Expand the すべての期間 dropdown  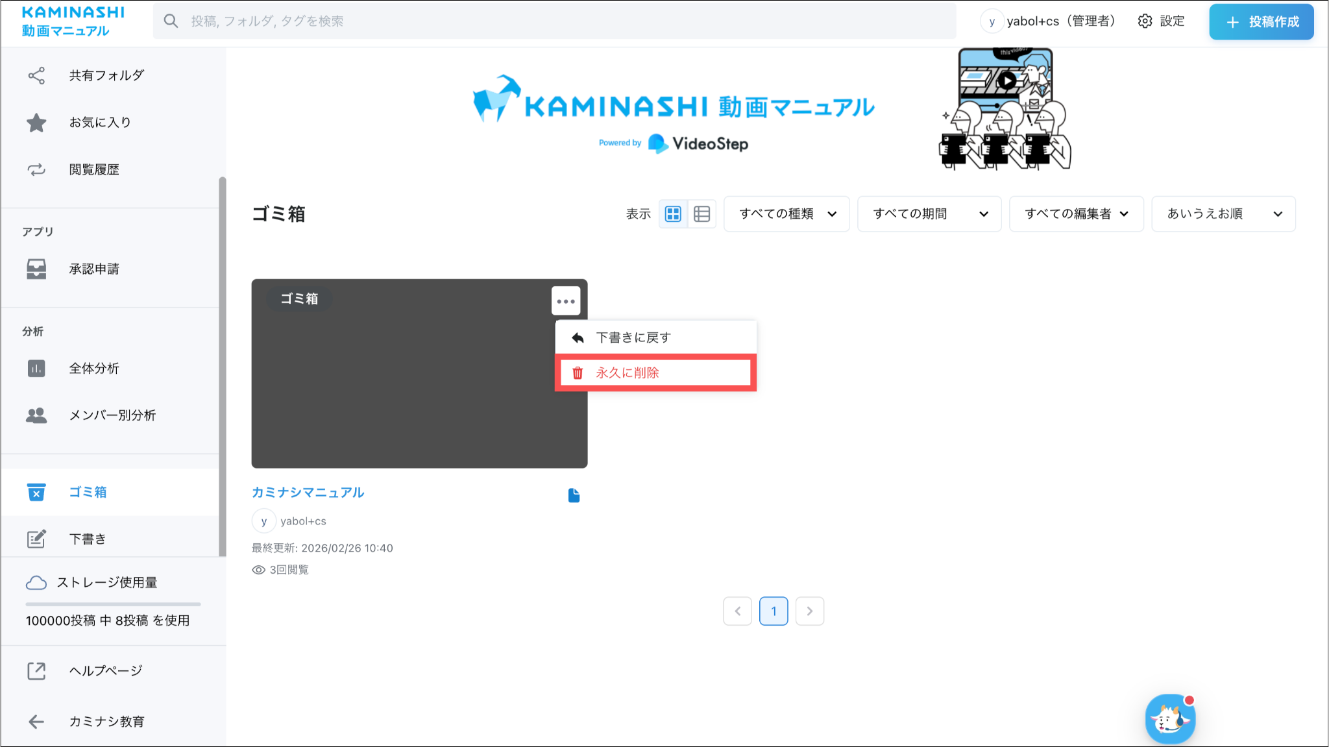pos(929,214)
